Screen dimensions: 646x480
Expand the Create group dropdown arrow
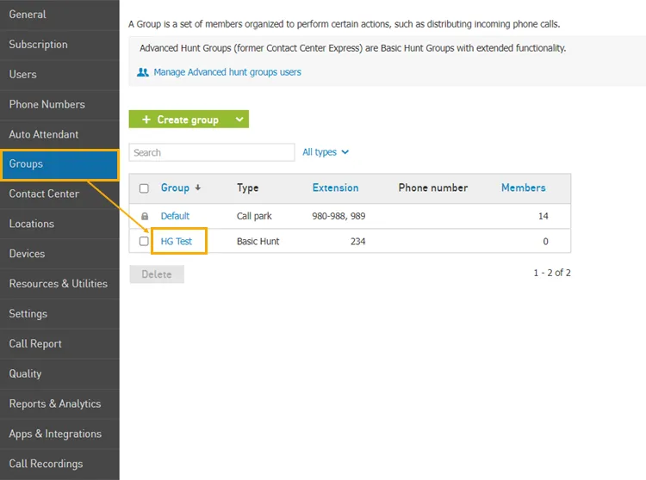pos(239,120)
